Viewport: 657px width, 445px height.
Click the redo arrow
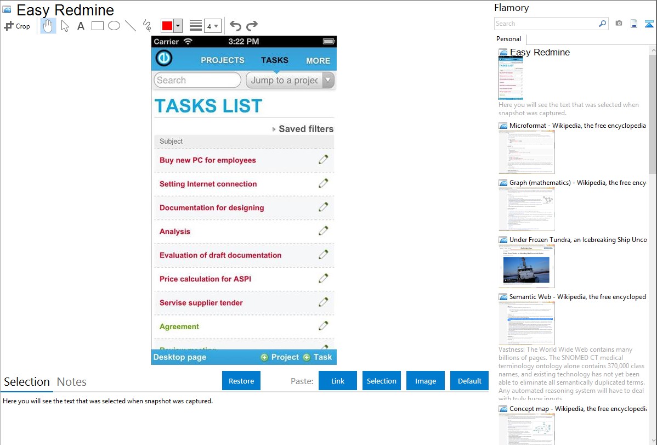tap(252, 26)
